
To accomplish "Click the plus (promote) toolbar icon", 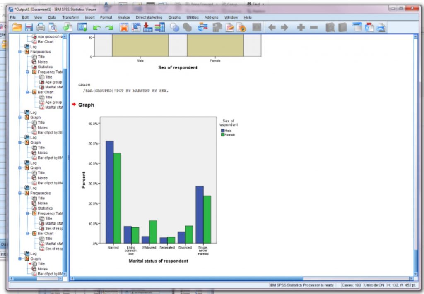I will [x=301, y=28].
